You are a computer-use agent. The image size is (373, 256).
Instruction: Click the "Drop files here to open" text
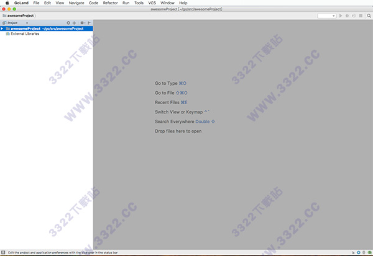(x=178, y=131)
